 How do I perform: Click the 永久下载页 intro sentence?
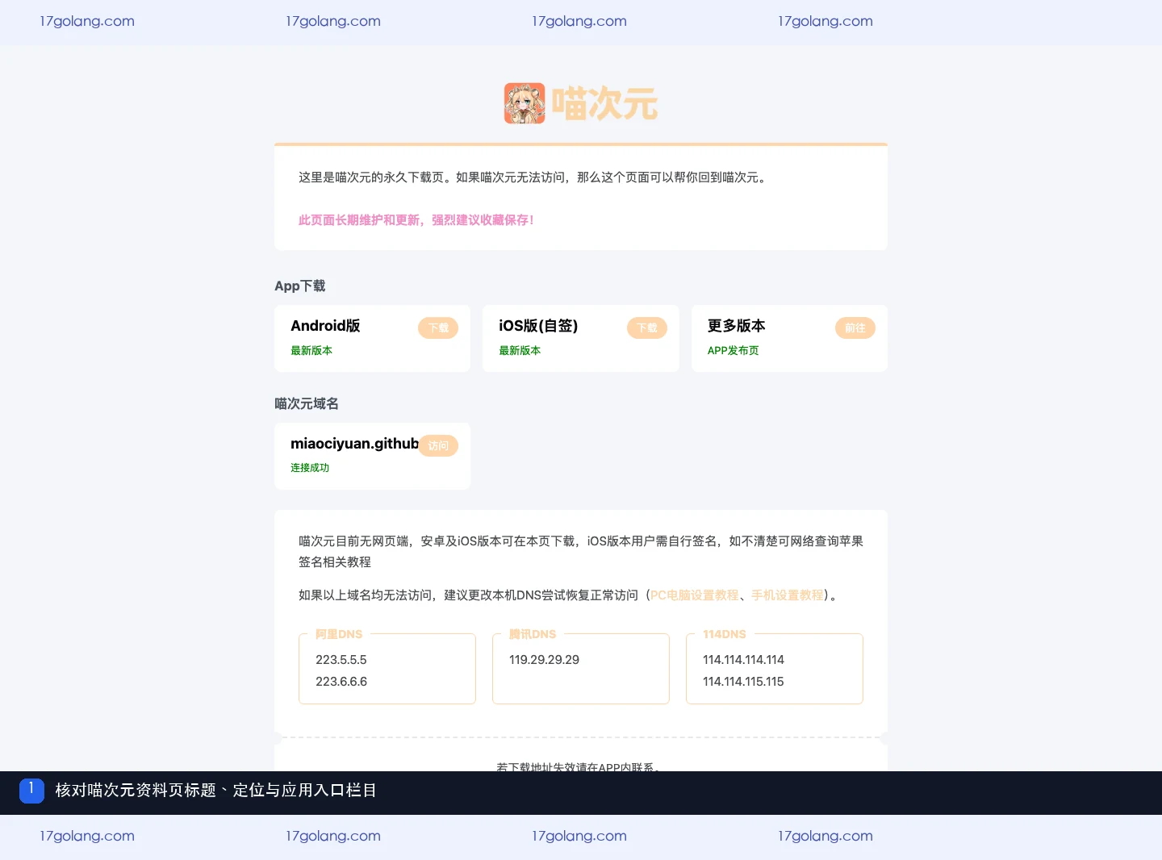coord(534,177)
